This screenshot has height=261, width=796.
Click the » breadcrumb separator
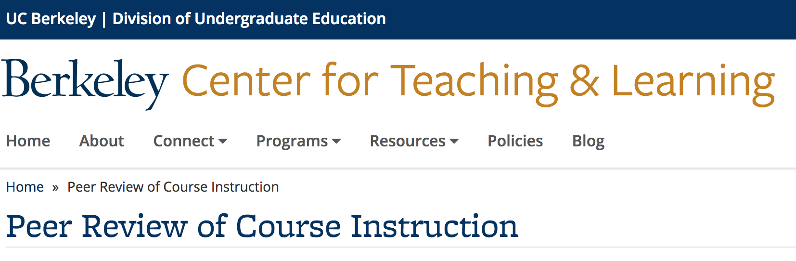click(x=56, y=187)
